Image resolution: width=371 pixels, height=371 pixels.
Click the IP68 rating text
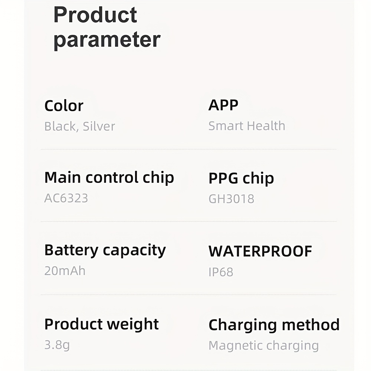221,272
